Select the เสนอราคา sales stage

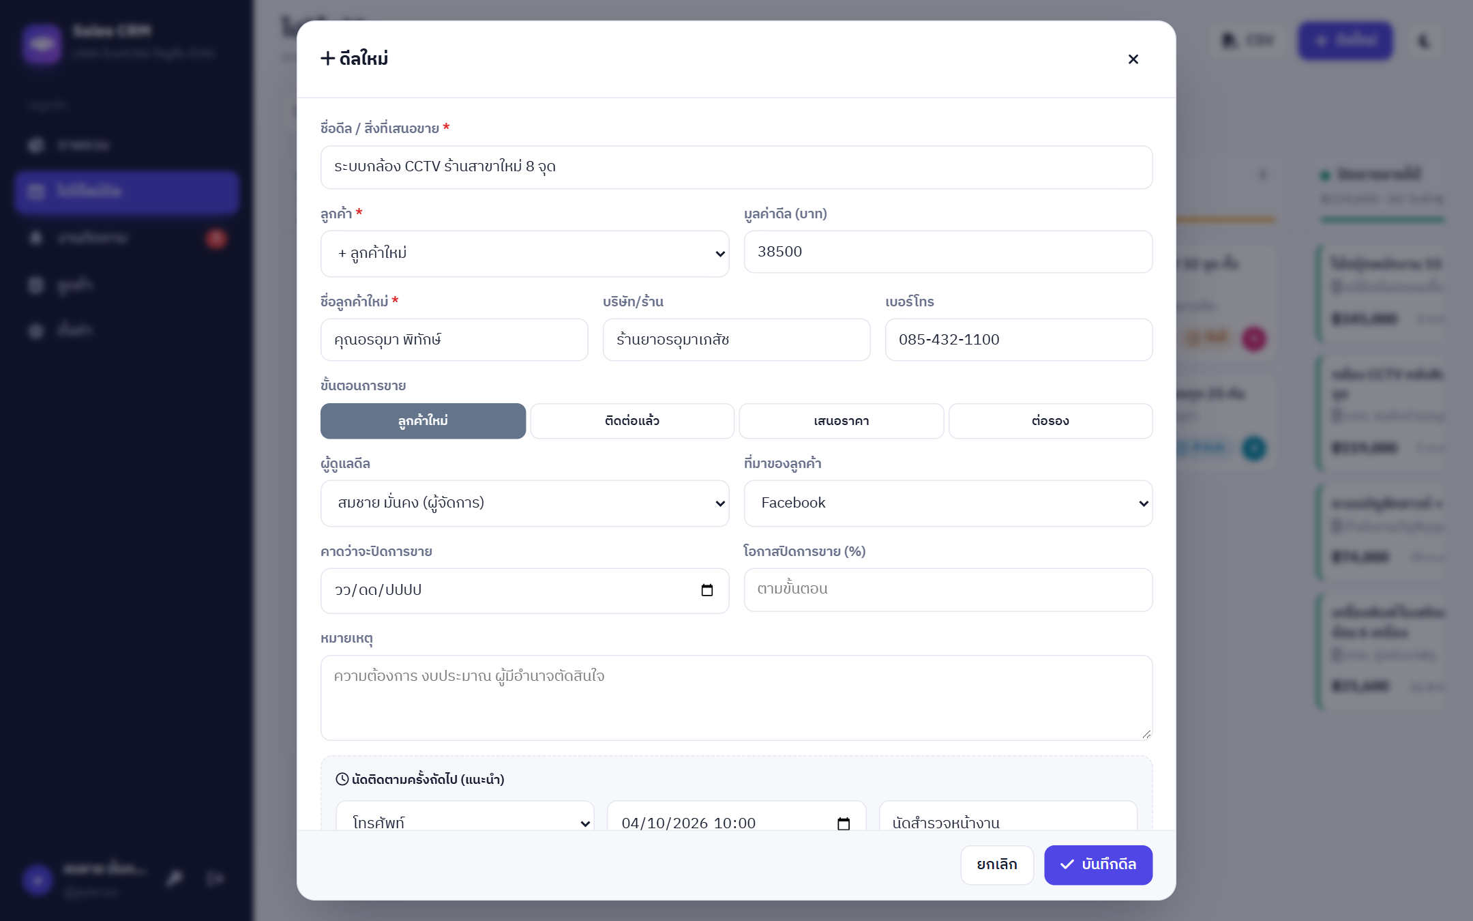point(842,421)
